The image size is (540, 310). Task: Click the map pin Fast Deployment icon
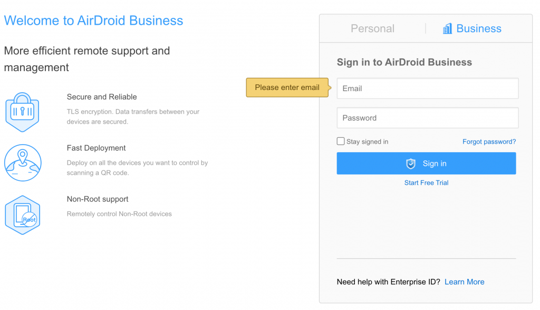[23, 163]
